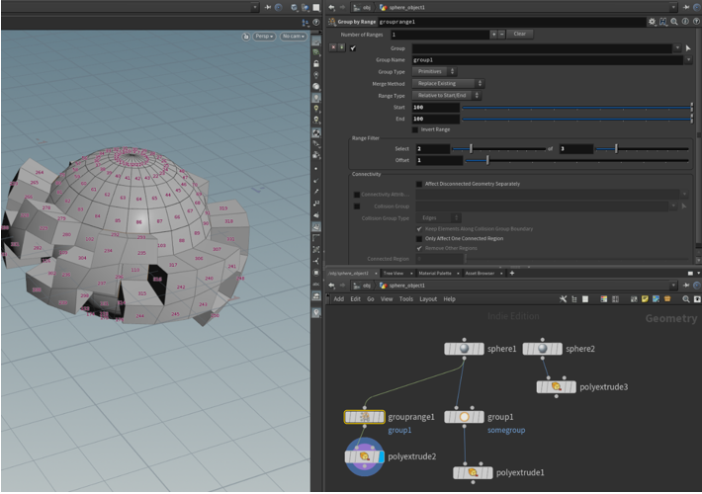Enable the Invert Range checkbox
The width and height of the screenshot is (702, 494).
tap(416, 129)
